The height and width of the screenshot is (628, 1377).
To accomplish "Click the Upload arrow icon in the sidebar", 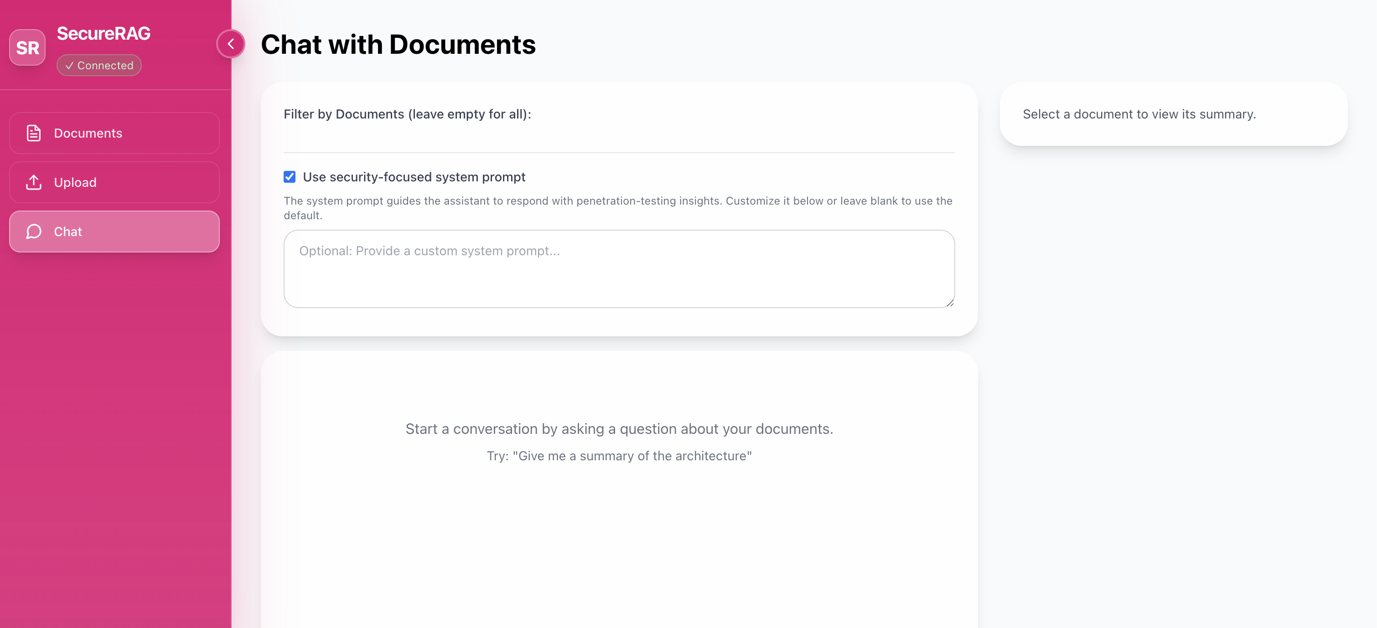I will click(34, 182).
